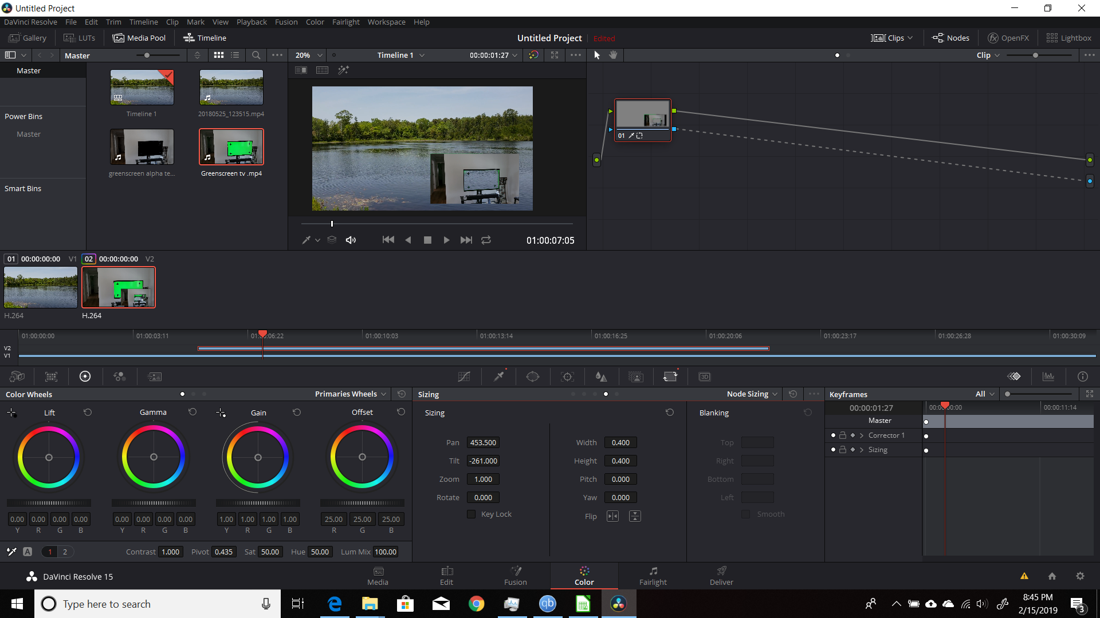Click the search magnifier in Media Pool

[x=256, y=55]
